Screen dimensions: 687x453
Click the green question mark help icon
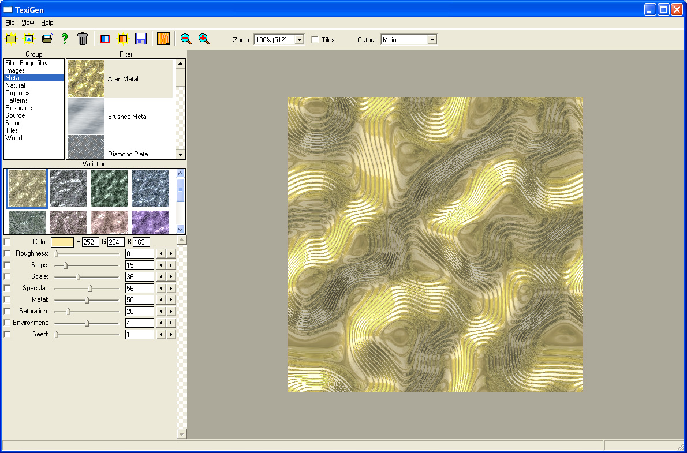coord(65,39)
